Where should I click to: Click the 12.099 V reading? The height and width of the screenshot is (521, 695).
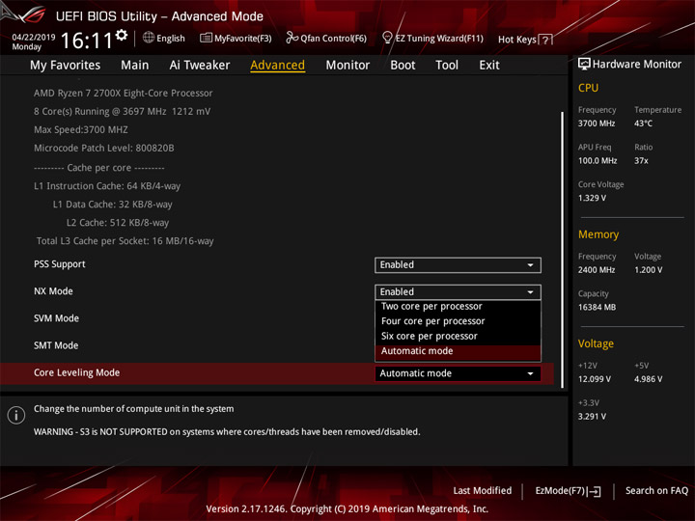point(595,379)
